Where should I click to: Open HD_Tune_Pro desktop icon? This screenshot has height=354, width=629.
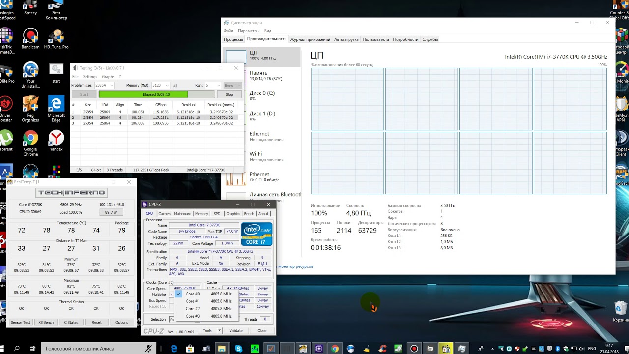[56, 39]
